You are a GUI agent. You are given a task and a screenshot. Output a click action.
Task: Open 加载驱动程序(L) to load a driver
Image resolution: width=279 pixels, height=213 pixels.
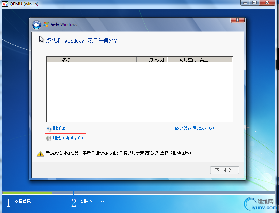click(68, 138)
